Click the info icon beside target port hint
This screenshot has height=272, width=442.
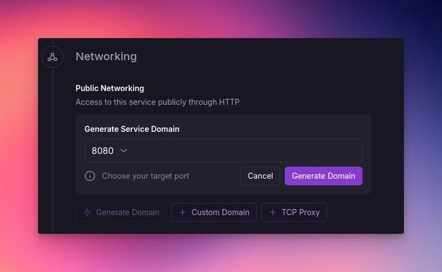(90, 176)
